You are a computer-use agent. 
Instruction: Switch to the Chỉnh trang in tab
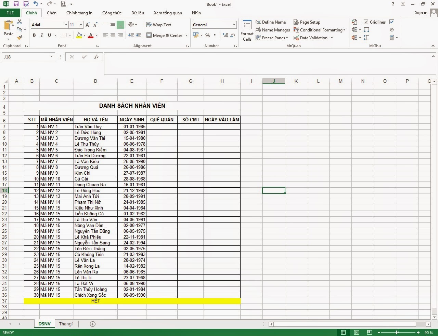79,13
